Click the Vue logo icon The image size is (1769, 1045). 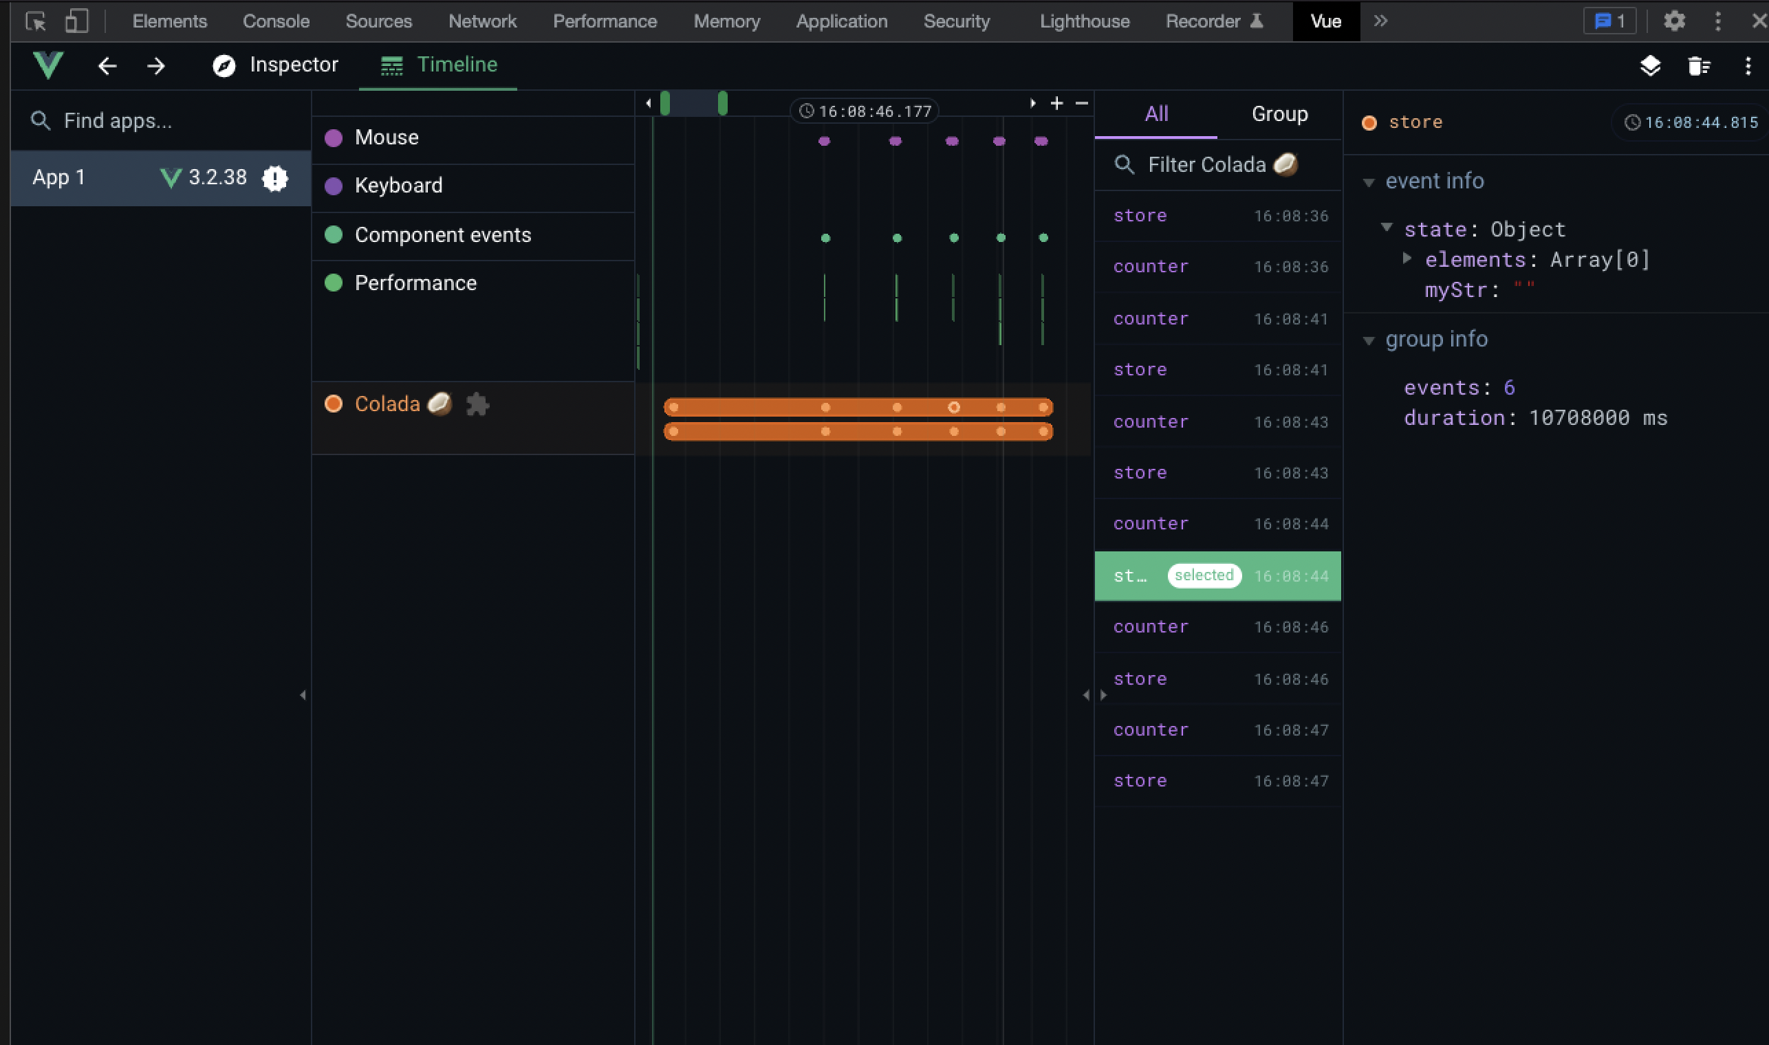47,65
